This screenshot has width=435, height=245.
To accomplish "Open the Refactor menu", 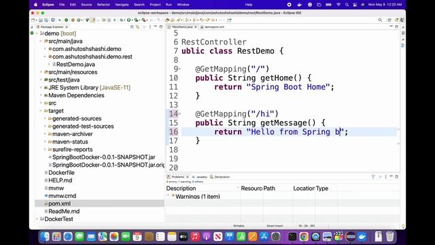I will click(x=103, y=5).
